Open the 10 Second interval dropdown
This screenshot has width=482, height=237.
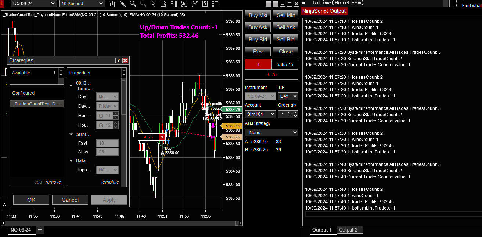pos(82,3)
